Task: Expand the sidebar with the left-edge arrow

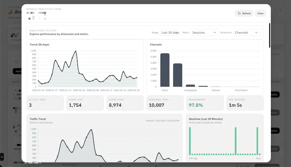Action: [x=2, y=157]
